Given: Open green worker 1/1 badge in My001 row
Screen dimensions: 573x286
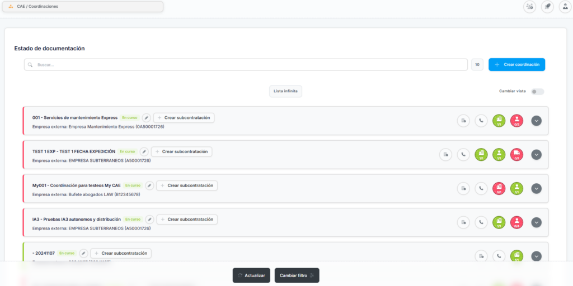Looking at the screenshot, I should (x=516, y=189).
